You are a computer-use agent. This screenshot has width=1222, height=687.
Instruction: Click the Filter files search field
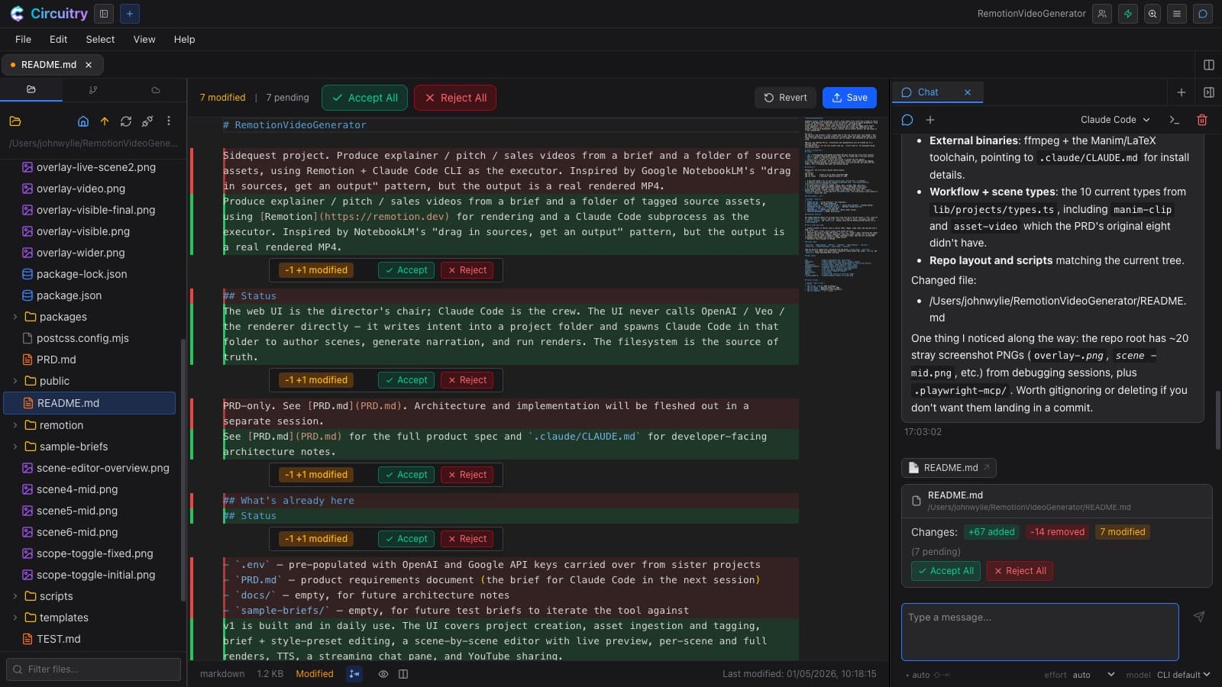[93, 669]
